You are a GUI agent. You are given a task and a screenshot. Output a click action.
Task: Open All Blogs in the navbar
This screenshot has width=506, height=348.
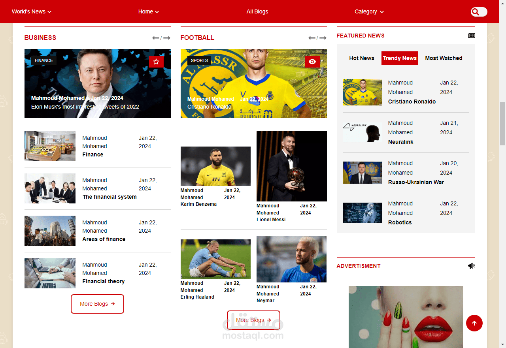[x=257, y=11]
